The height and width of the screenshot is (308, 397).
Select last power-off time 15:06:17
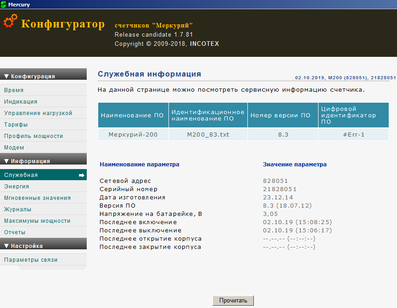(314, 231)
